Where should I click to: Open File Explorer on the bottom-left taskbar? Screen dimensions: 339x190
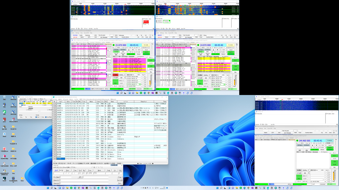click(67, 188)
